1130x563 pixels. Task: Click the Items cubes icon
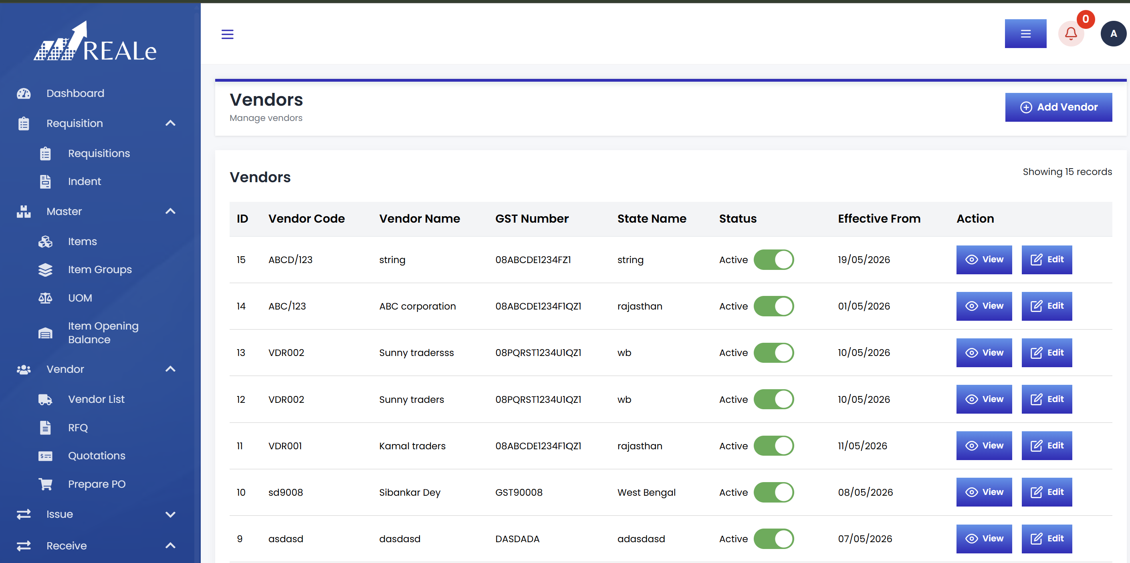tap(45, 241)
